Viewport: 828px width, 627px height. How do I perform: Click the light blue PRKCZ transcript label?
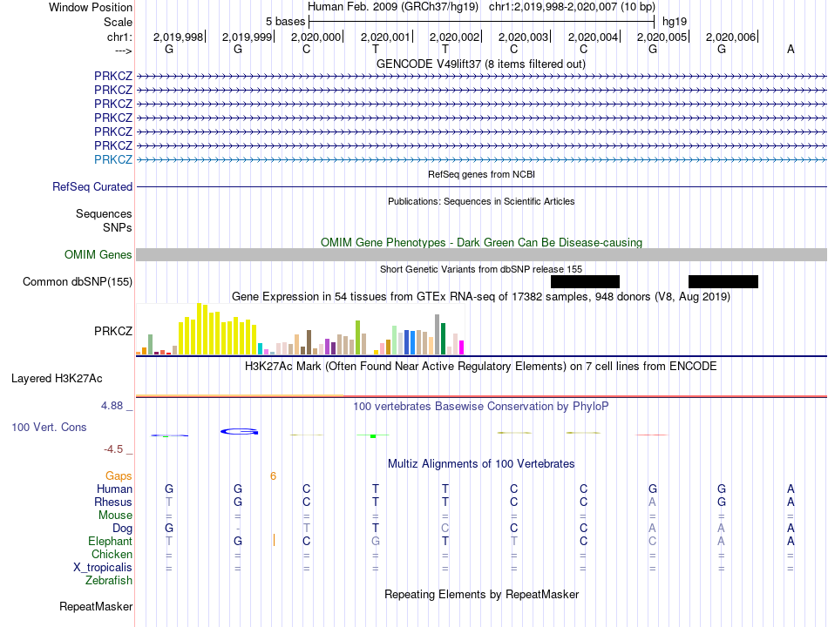(x=113, y=159)
